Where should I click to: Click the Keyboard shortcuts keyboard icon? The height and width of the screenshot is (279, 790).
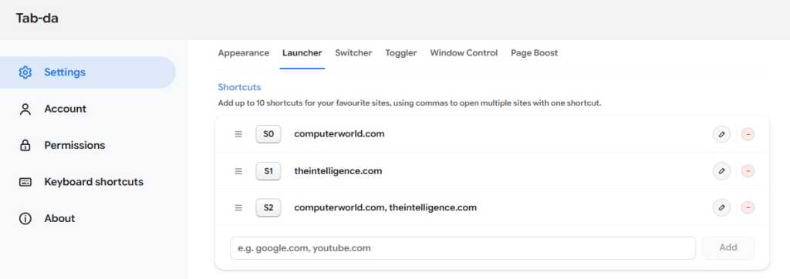coord(25,183)
